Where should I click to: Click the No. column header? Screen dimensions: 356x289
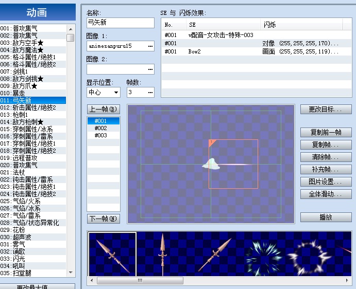click(174, 25)
